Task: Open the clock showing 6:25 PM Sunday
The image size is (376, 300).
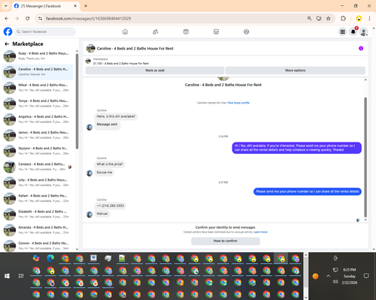Action: click(x=349, y=276)
